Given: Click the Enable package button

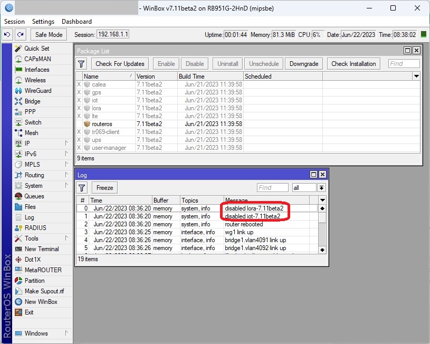Looking at the screenshot, I should coord(166,64).
